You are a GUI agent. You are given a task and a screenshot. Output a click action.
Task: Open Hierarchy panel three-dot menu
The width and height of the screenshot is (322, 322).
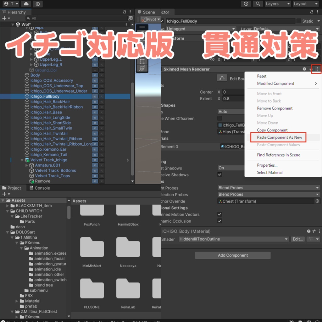coord(130,12)
